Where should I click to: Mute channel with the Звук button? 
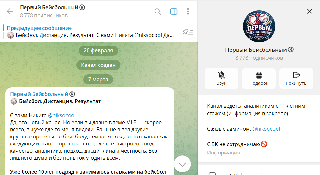[221, 79]
